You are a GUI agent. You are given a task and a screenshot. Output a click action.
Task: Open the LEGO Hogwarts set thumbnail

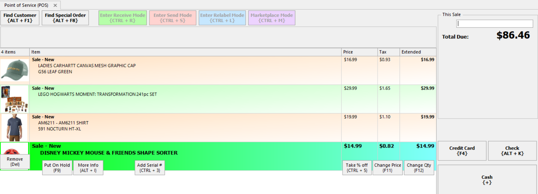[15, 99]
